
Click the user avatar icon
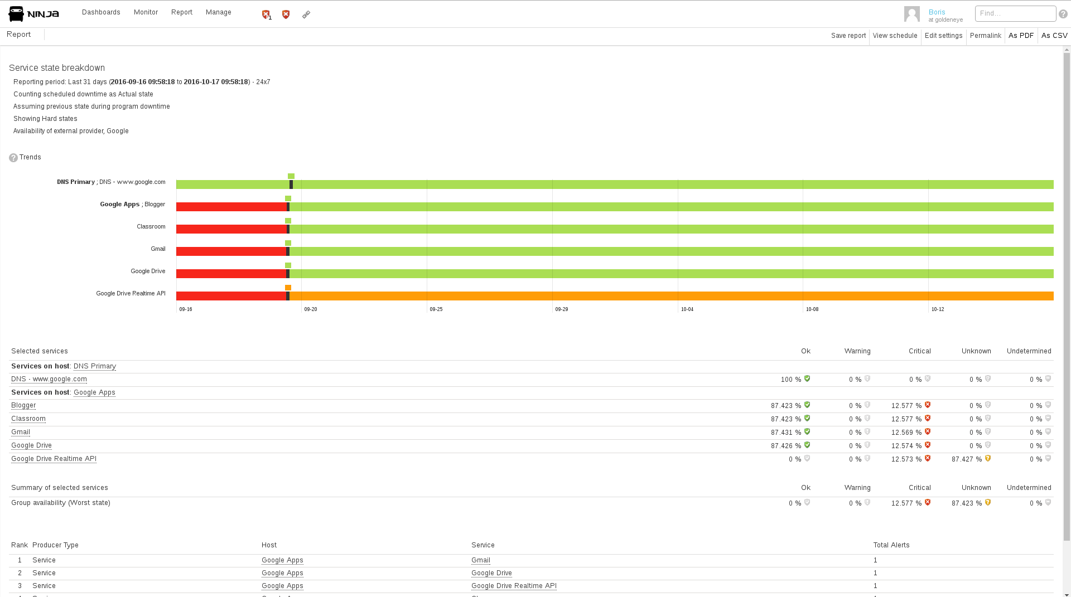click(912, 14)
